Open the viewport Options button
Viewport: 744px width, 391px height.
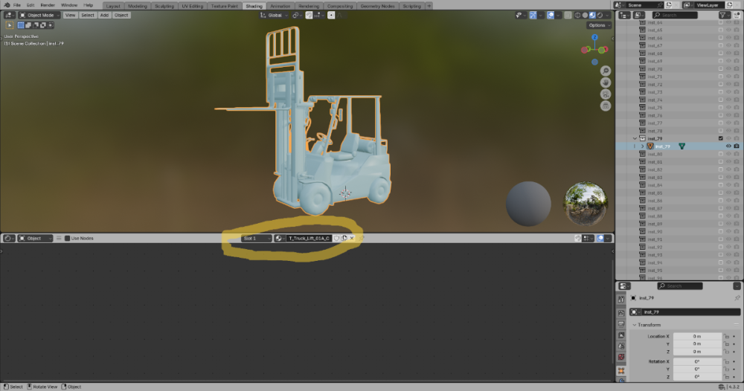[x=600, y=25]
